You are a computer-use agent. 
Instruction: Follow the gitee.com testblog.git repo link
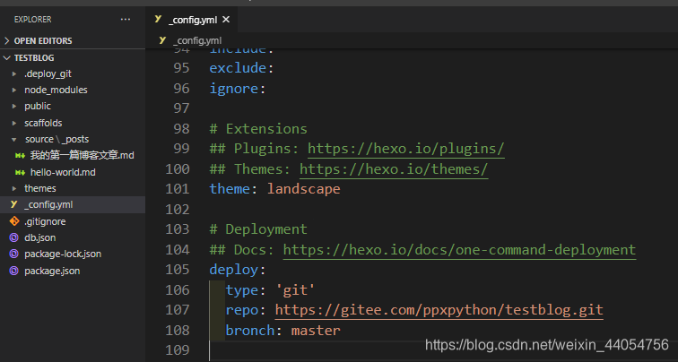[x=439, y=310]
